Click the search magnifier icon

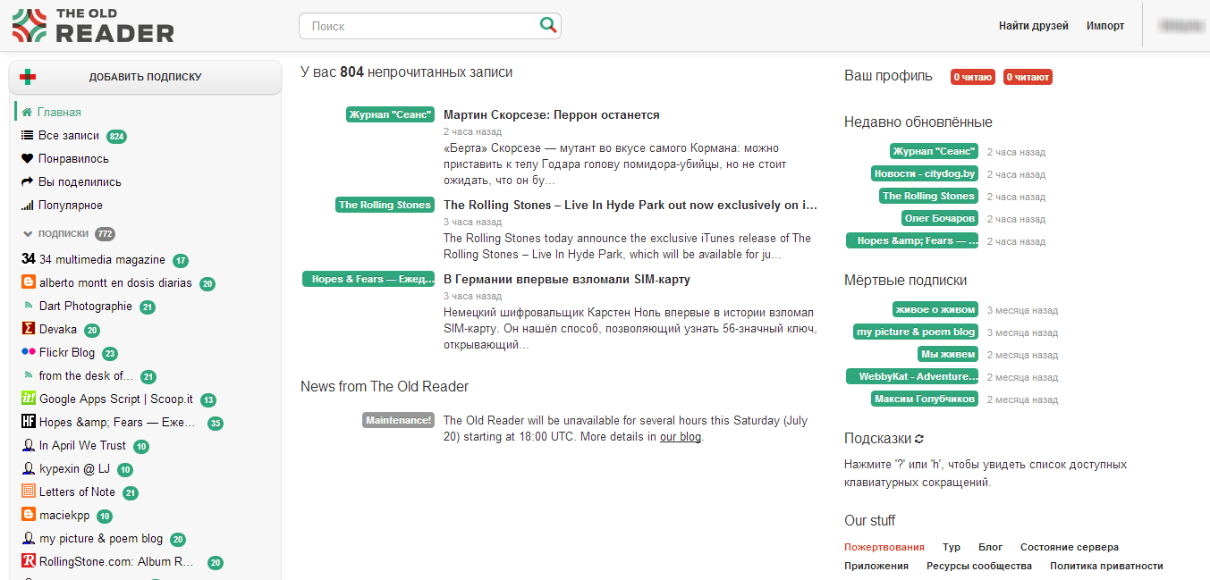548,26
